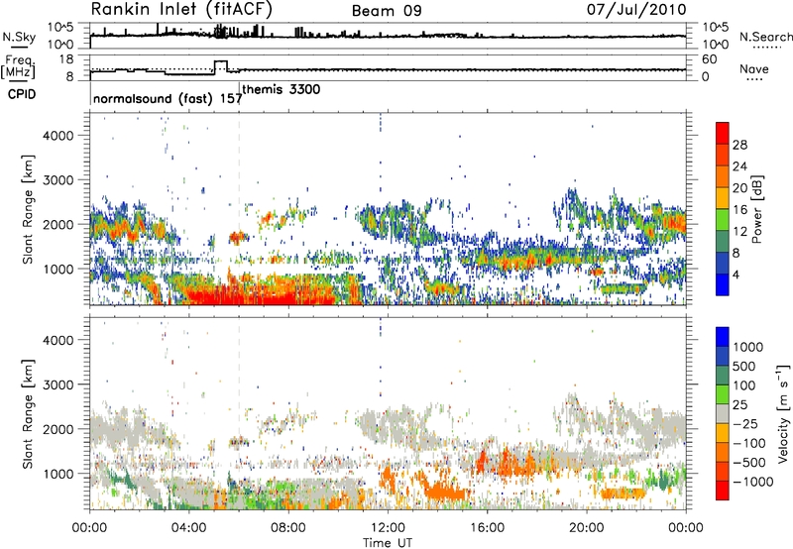Pick the blue bottom segment of Power colorbar
This screenshot has width=793, height=549.
[x=723, y=284]
